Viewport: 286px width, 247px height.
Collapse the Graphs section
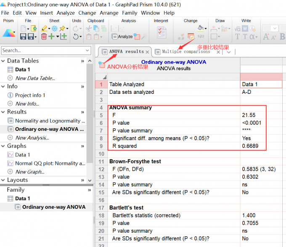click(3, 146)
